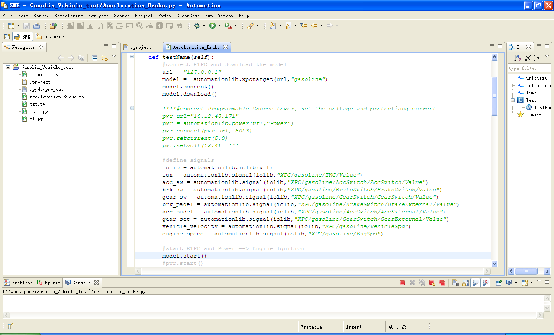This screenshot has height=335, width=554.
Task: Click the Open Perspective icon
Action: point(7,37)
